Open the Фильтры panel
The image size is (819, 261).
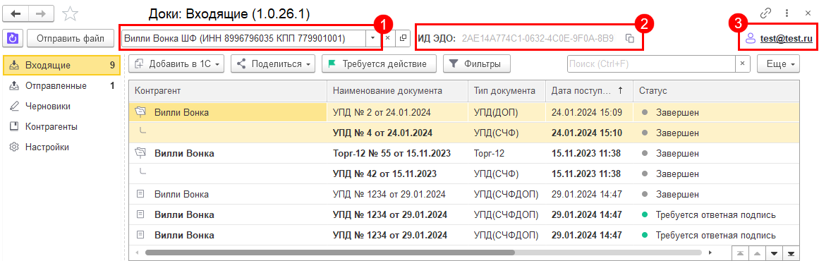[x=476, y=63]
